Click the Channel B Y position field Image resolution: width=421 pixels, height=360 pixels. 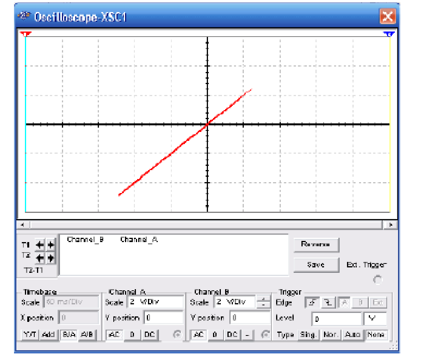[x=249, y=318]
